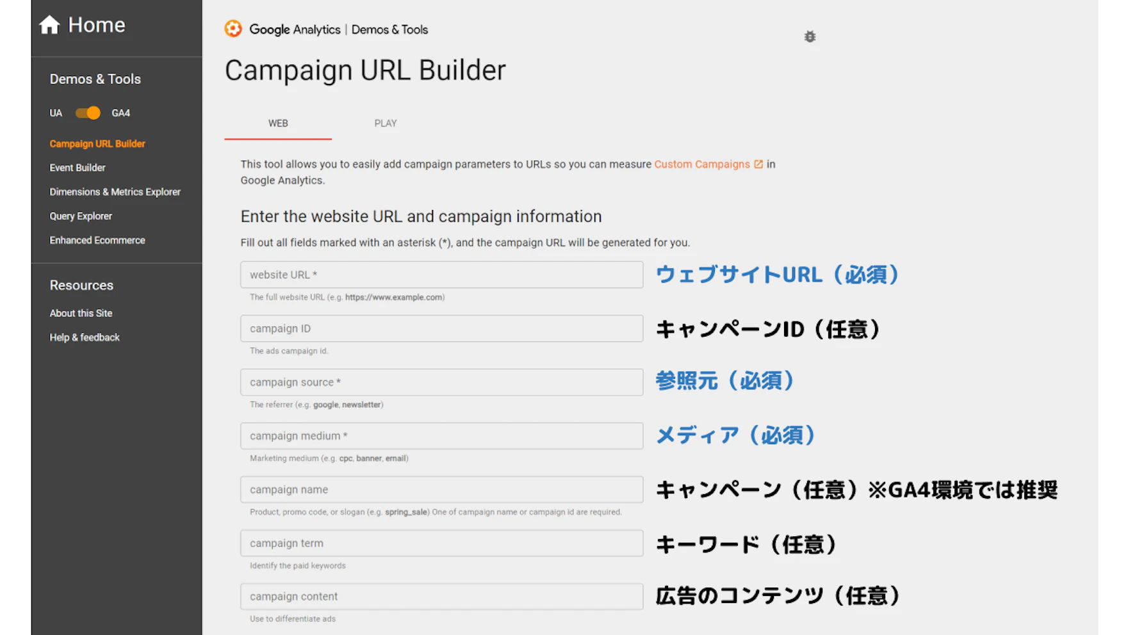This screenshot has height=635, width=1130.
Task: Switch to the WEB tab
Action: click(278, 123)
